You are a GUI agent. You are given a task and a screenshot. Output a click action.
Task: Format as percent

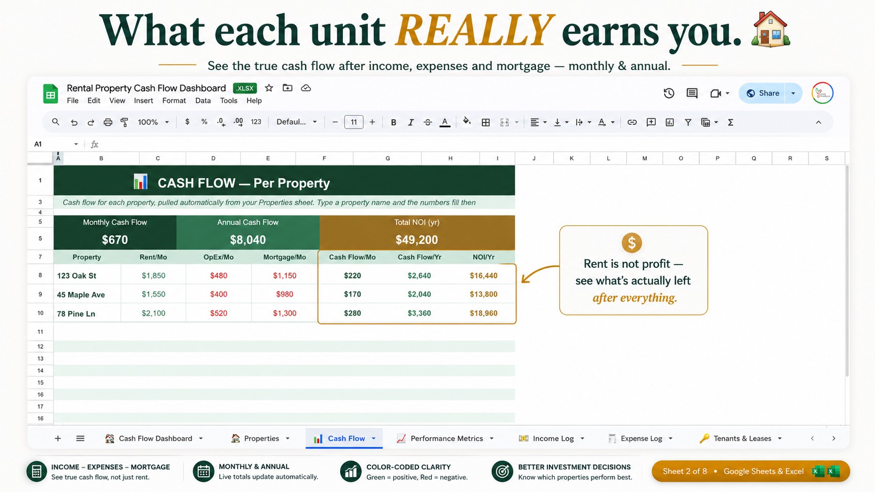tap(204, 122)
